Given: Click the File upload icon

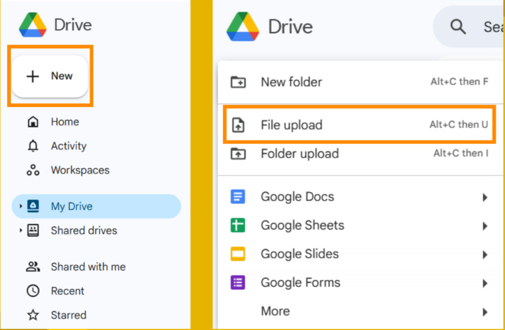Looking at the screenshot, I should [x=238, y=125].
